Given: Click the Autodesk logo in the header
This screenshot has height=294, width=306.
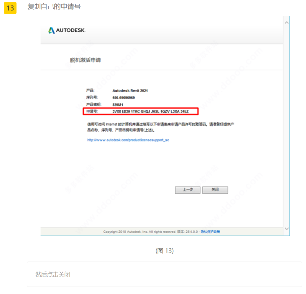Looking at the screenshot, I should coord(67,30).
